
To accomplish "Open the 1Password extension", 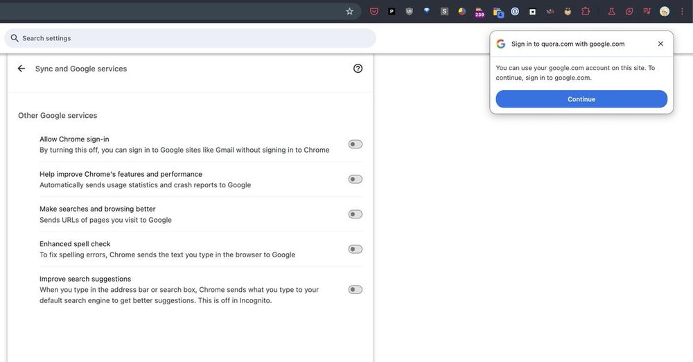I will pyautogui.click(x=515, y=12).
